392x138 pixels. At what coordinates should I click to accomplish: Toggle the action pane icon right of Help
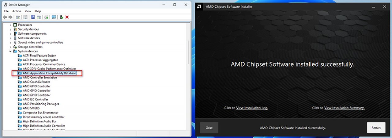point(39,17)
